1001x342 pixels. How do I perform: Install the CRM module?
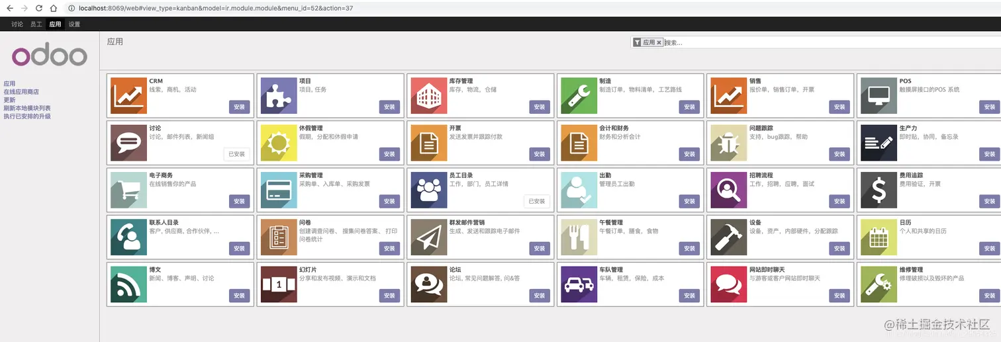pyautogui.click(x=239, y=107)
